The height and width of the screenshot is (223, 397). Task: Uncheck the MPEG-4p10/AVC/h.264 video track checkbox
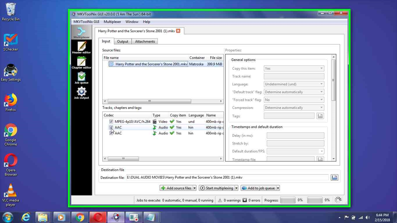pos(111,122)
